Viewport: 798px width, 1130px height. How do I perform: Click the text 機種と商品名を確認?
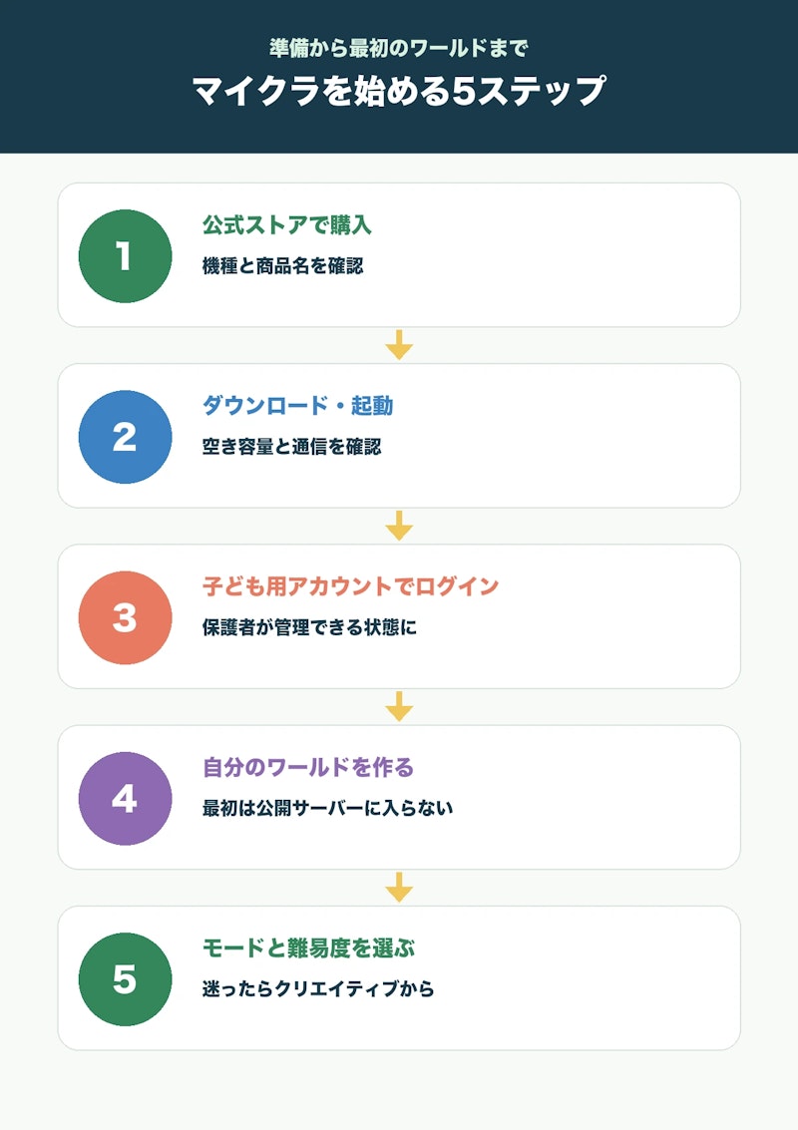(x=282, y=266)
